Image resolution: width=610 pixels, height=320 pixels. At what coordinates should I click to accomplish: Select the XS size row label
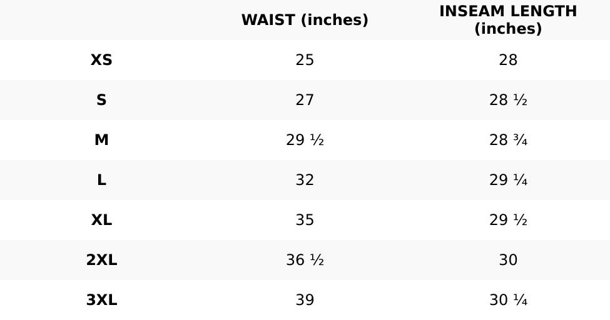[101, 60]
